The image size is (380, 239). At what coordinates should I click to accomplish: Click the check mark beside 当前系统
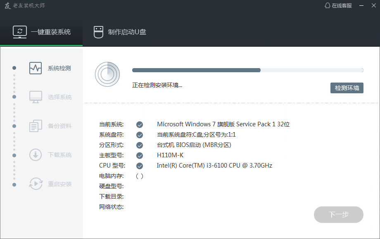[x=140, y=125]
